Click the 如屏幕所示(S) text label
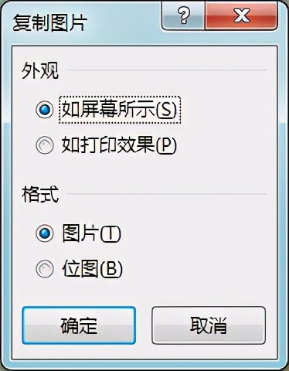This screenshot has height=371, width=289. (x=120, y=110)
